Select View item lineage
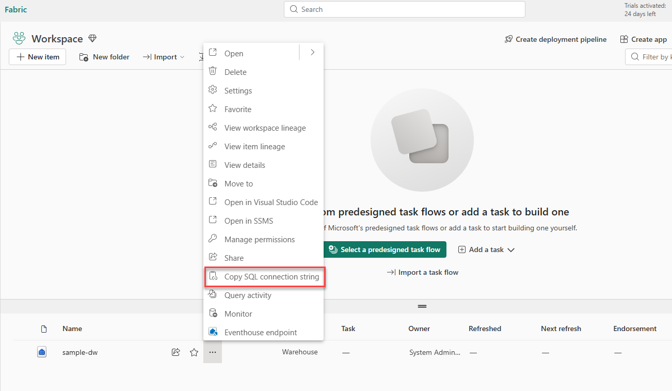Screen dimensions: 672x391 pyautogui.click(x=263, y=146)
